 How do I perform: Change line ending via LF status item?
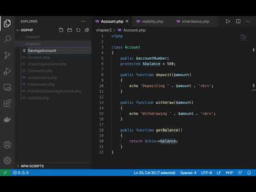pos(219,173)
